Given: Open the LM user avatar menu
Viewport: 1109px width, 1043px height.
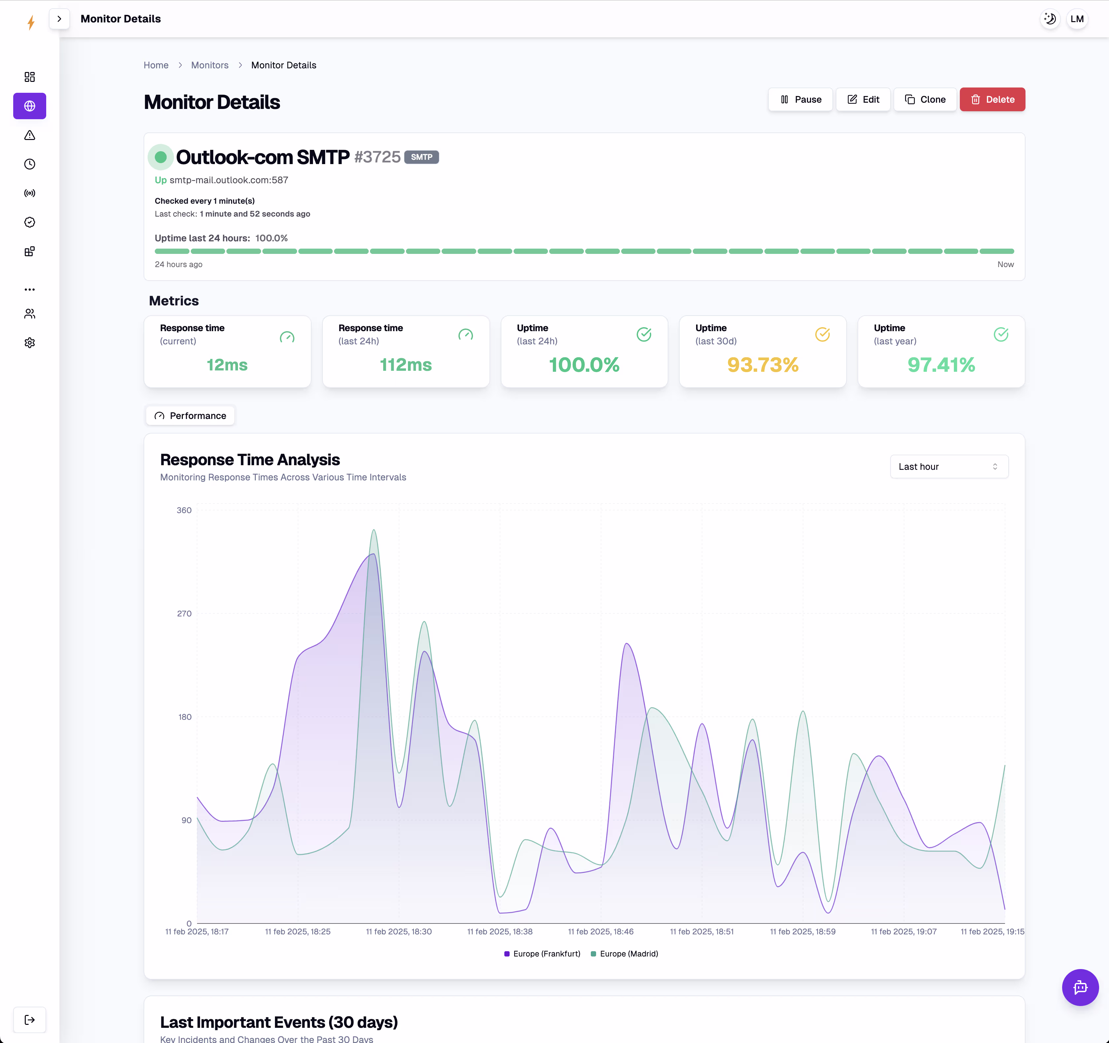Looking at the screenshot, I should [x=1077, y=18].
